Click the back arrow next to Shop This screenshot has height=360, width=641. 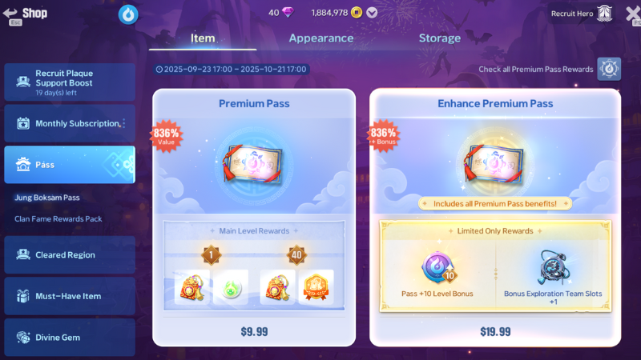(x=10, y=14)
